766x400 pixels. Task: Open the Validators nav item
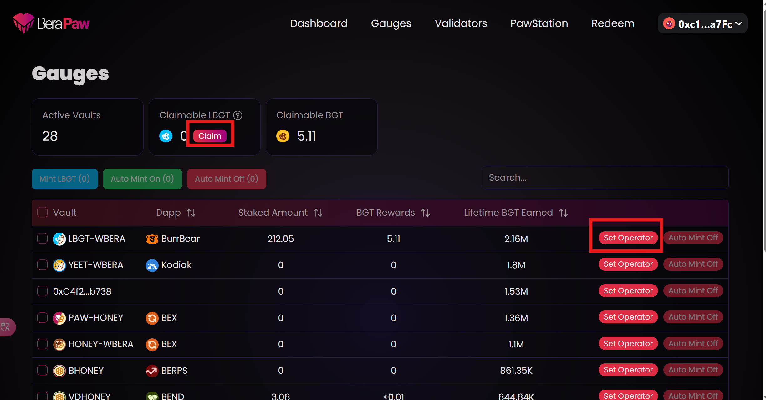pyautogui.click(x=461, y=23)
